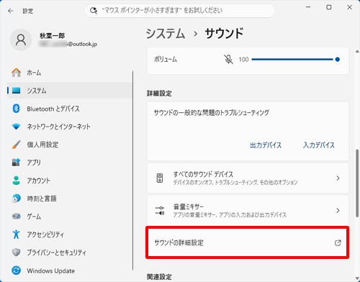Click the settings search field

click(x=180, y=11)
